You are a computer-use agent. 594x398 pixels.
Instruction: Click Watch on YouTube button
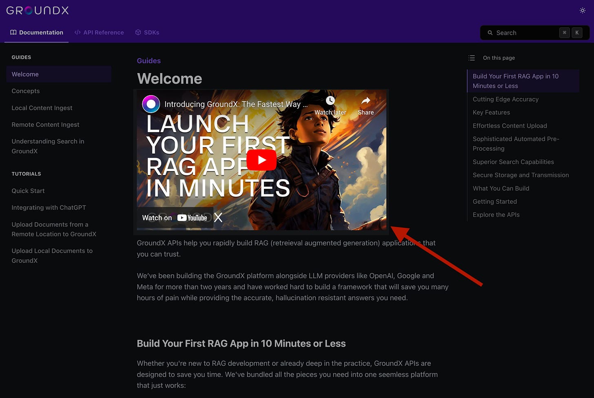point(175,218)
